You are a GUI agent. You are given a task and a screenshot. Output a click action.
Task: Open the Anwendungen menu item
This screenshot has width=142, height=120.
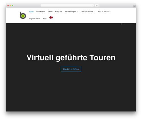(70, 12)
